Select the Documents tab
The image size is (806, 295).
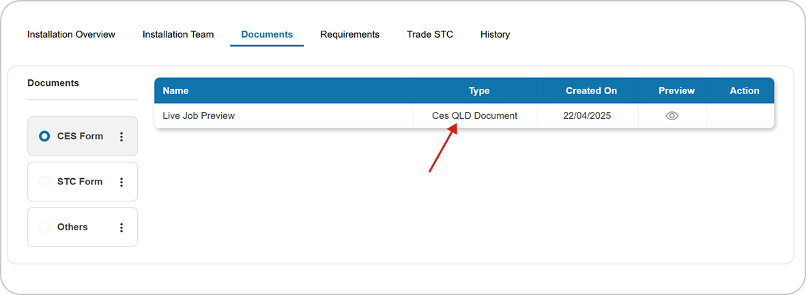267,34
